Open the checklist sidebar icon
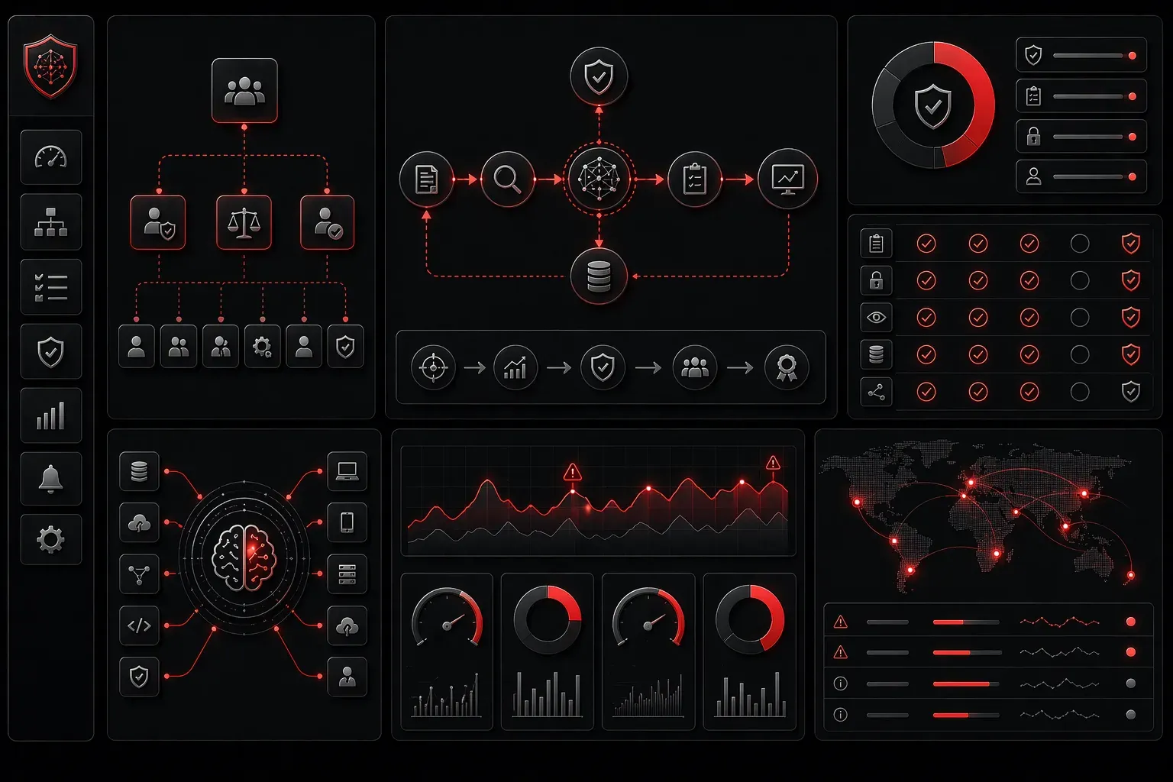The height and width of the screenshot is (782, 1173). click(x=51, y=287)
